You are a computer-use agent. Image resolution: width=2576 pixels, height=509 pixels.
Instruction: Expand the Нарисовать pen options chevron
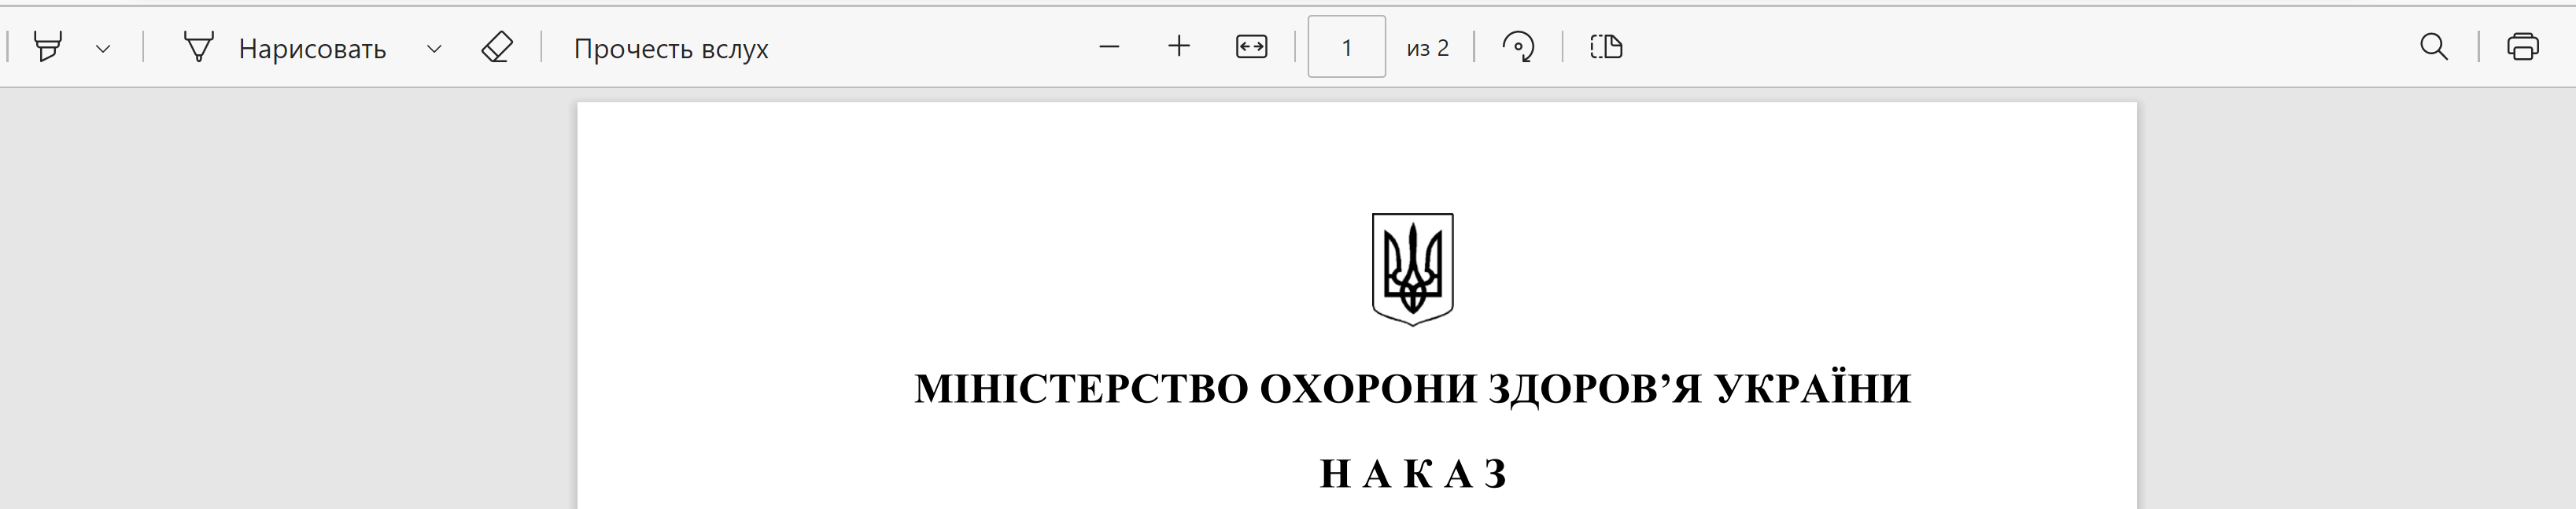[x=434, y=48]
